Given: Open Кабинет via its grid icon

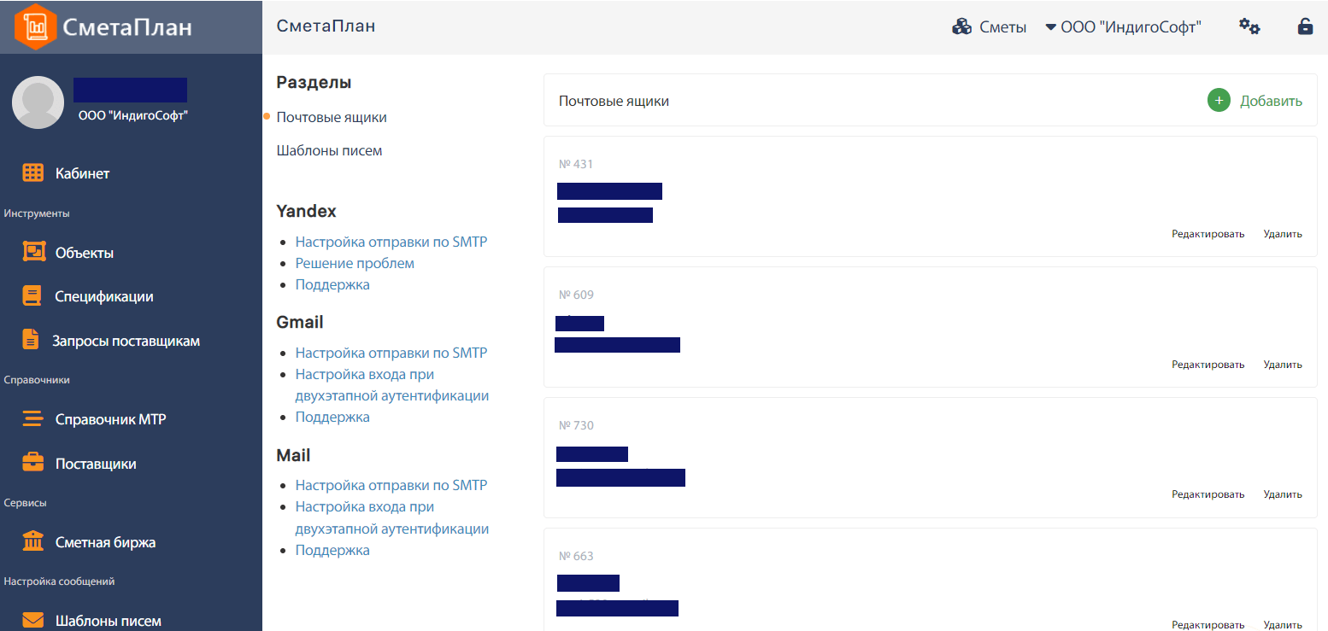Looking at the screenshot, I should tap(32, 173).
